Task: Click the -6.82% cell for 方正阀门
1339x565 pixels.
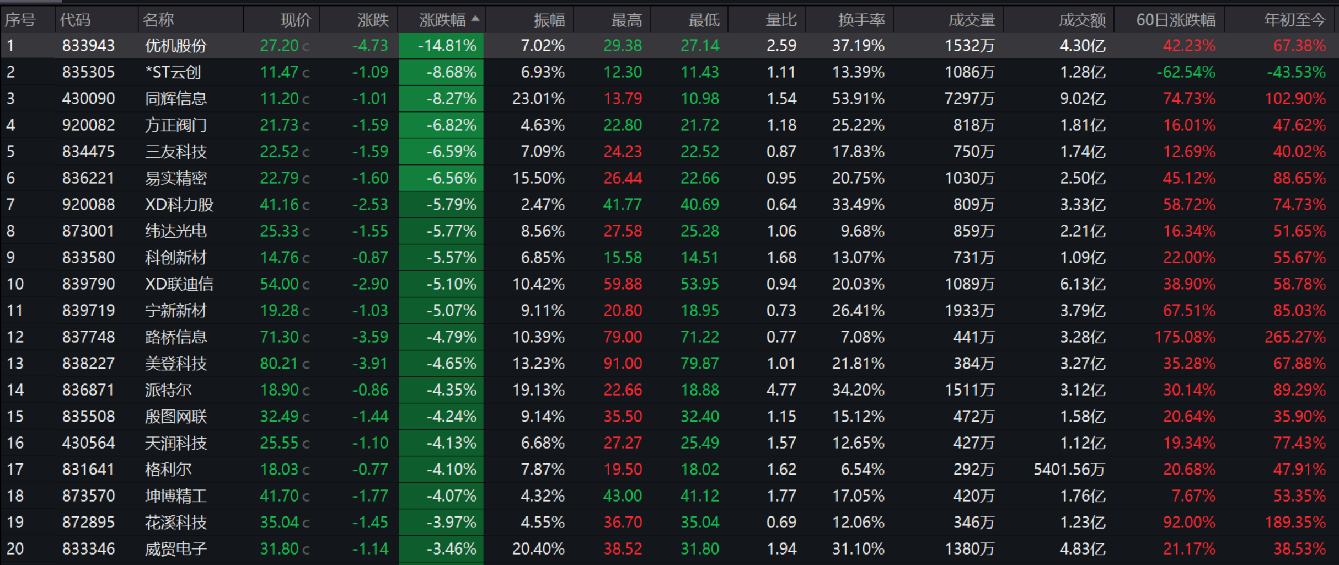Action: 441,125
